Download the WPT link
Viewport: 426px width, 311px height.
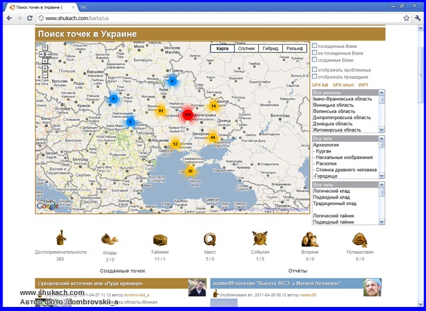(363, 85)
